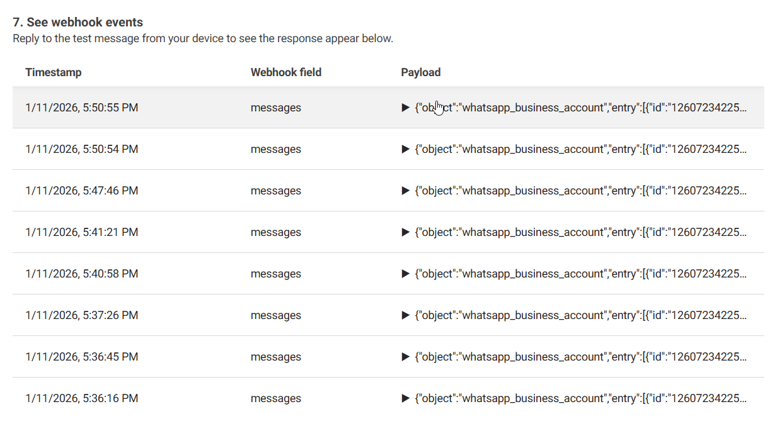Click the Payload column header
The image size is (770, 426).
[x=421, y=72]
